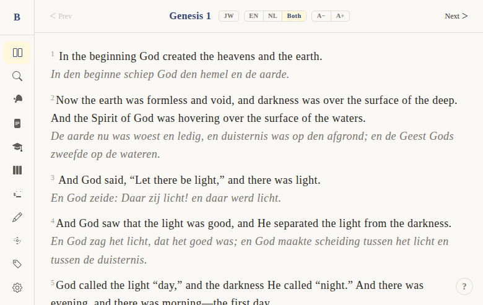Image resolution: width=483 pixels, height=305 pixels.
Task: Switch to EN language only
Action: click(254, 16)
